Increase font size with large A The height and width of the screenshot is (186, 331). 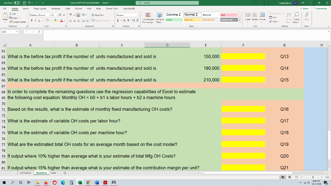point(60,15)
